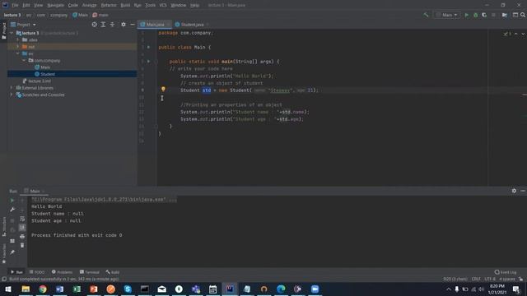Collapse the lecture 3 project root node

click(x=12, y=33)
